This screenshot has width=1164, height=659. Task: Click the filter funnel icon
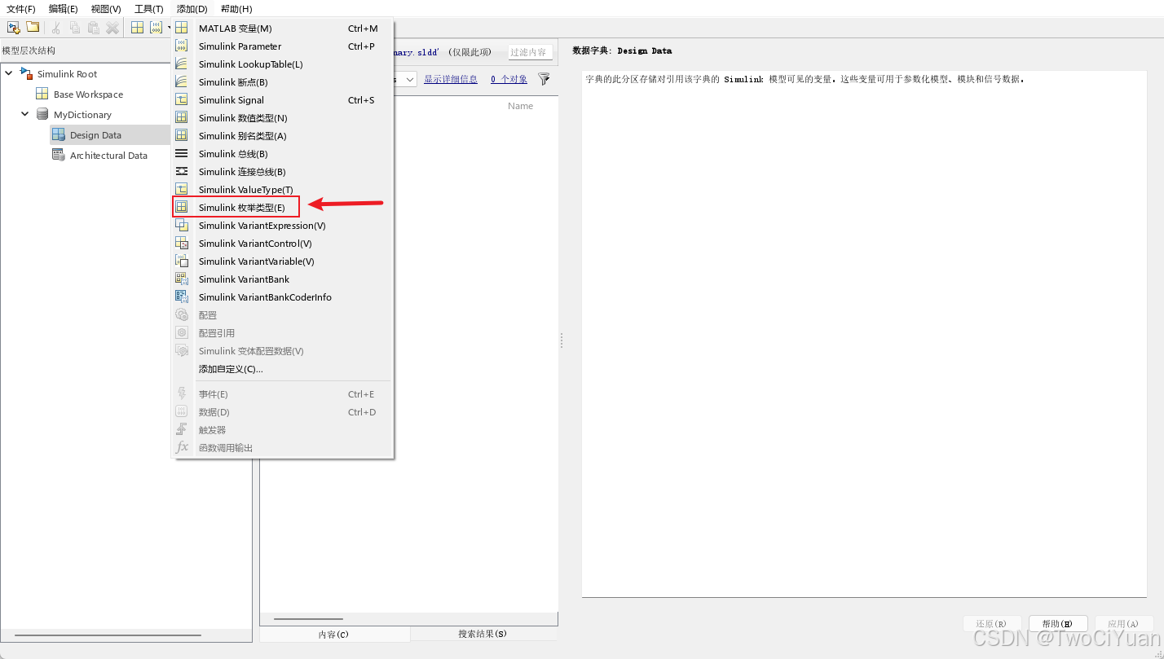point(544,79)
